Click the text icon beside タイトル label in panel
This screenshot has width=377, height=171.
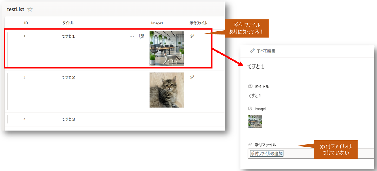(250, 86)
